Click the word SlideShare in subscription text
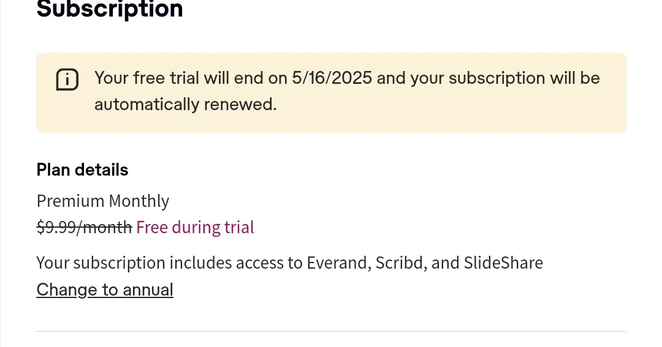The image size is (662, 347). [503, 263]
